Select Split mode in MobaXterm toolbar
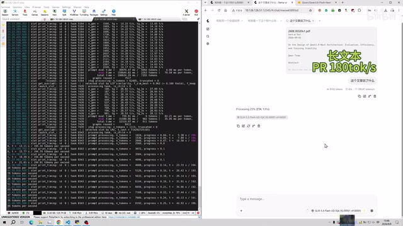This screenshot has width=403, height=226. point(64,13)
